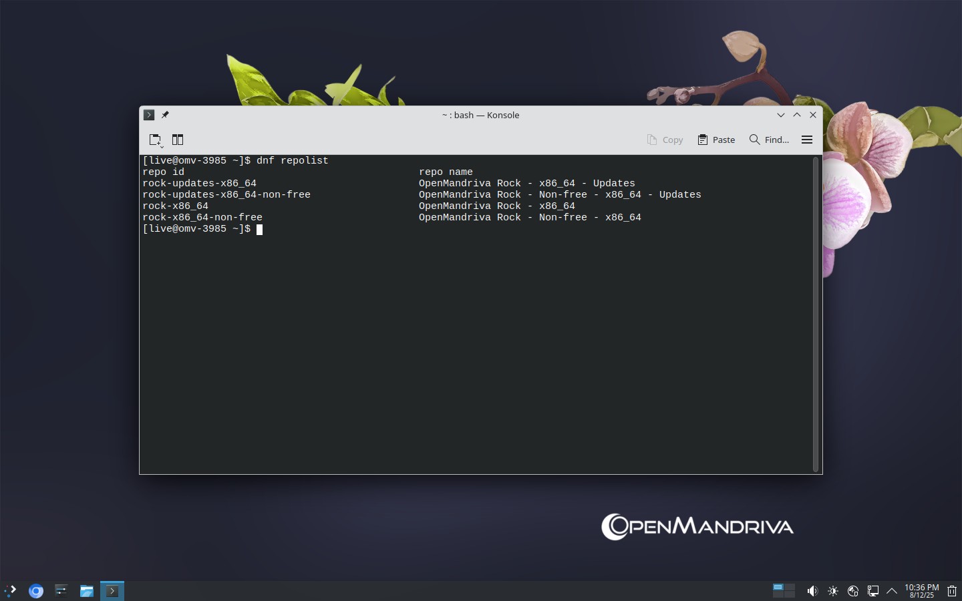Click the terminal vertical scrollbar
The height and width of the screenshot is (601, 962).
[816, 314]
